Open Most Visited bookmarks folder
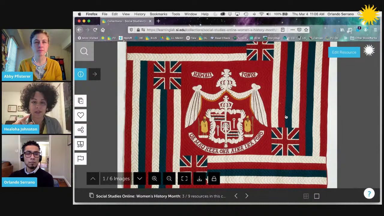Image resolution: width=384 pixels, height=216 pixels. [x=88, y=38]
